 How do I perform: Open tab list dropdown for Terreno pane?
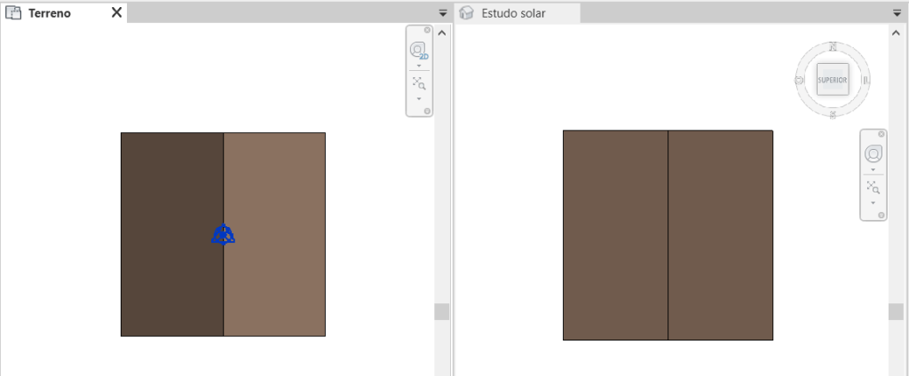click(x=443, y=13)
